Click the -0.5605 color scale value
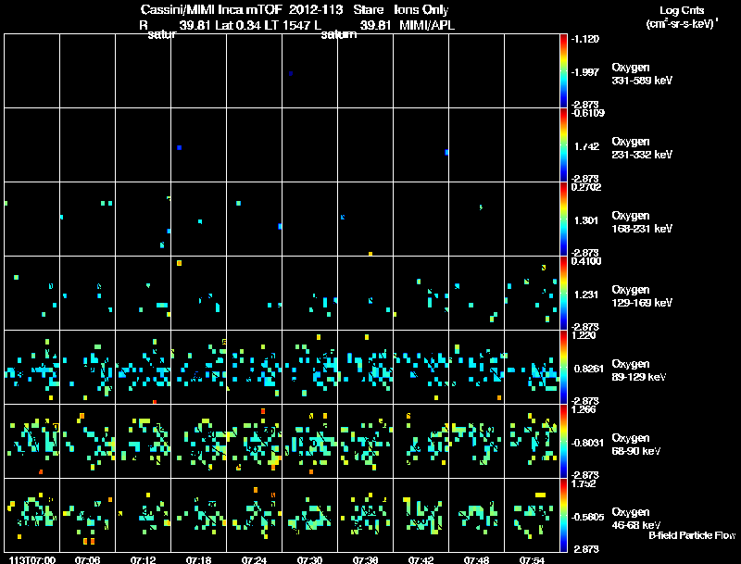Screen dimensions: 741x564 pos(587,518)
